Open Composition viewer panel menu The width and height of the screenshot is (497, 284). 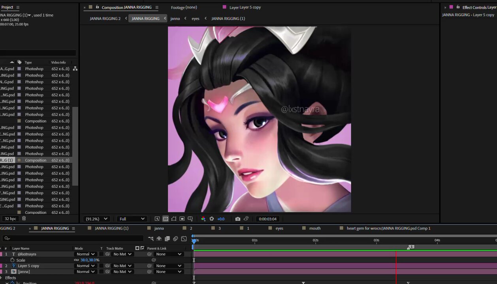[x=157, y=7]
